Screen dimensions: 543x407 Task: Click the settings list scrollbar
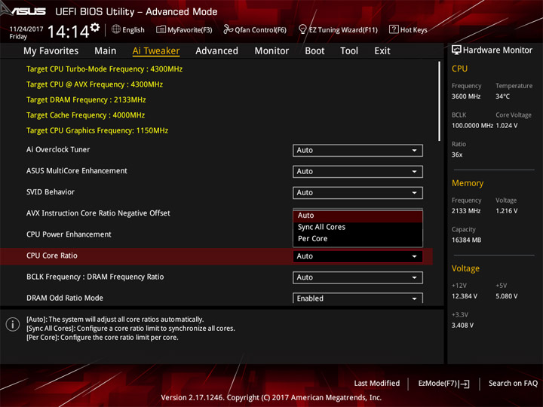[440, 101]
